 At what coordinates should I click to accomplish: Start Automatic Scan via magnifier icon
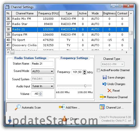tap(18, 107)
